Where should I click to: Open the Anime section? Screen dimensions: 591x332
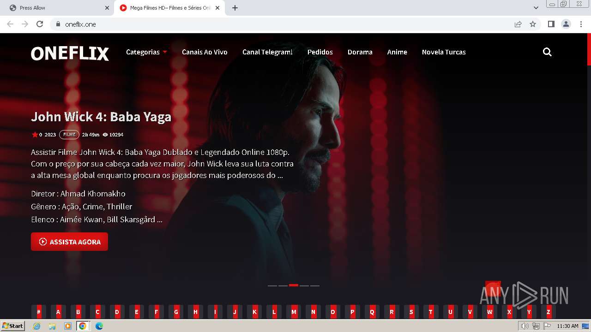point(397,52)
